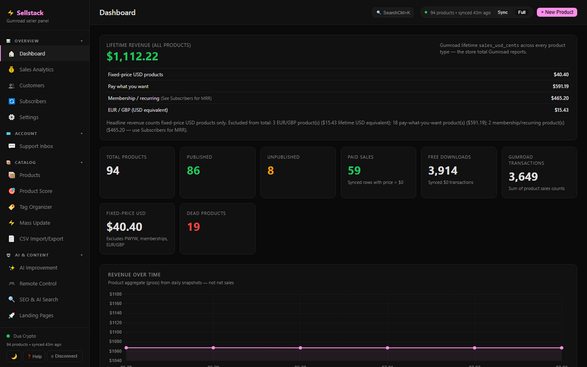Click the New Product button

tap(557, 12)
